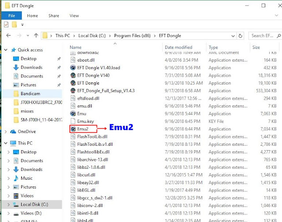
Task: Expand Local Disk (C:) in the tree
Action: 8,204
